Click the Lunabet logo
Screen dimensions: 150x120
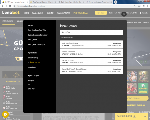(11, 13)
